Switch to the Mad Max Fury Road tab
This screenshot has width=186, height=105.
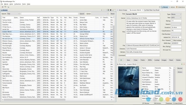click(x=153, y=10)
